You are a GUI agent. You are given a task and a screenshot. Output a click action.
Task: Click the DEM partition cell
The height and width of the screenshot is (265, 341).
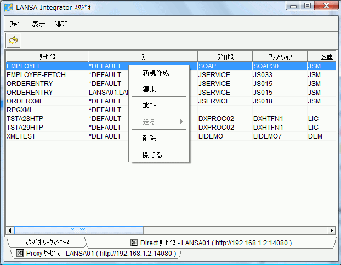click(322, 136)
